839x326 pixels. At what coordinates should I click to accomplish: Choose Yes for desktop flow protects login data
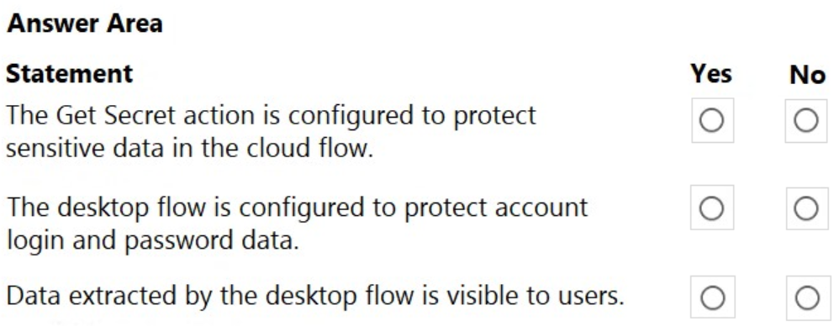tap(712, 208)
